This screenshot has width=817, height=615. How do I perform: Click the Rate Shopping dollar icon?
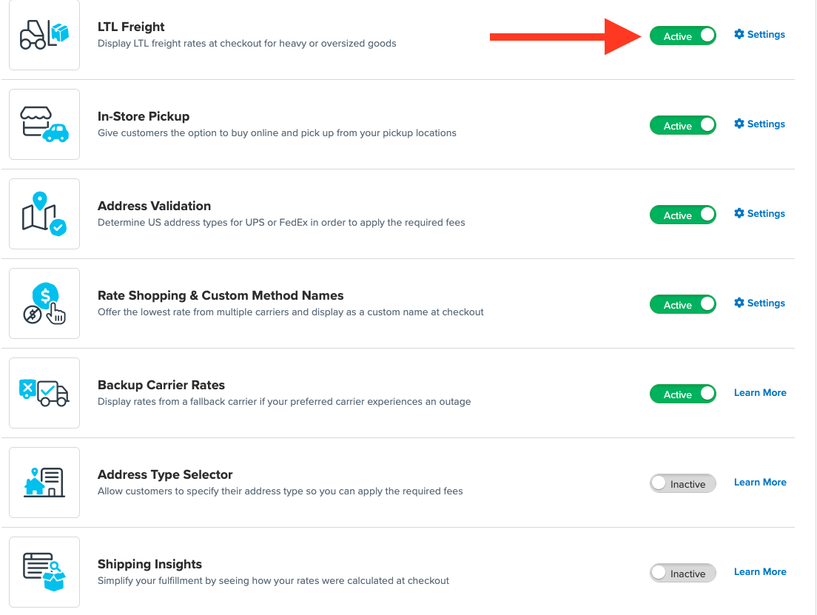point(44,303)
